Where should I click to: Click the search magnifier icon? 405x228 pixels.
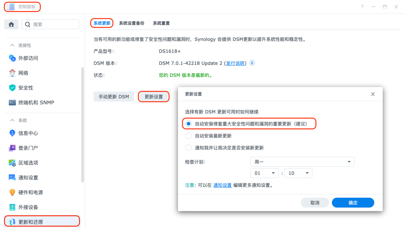pyautogui.click(x=28, y=24)
